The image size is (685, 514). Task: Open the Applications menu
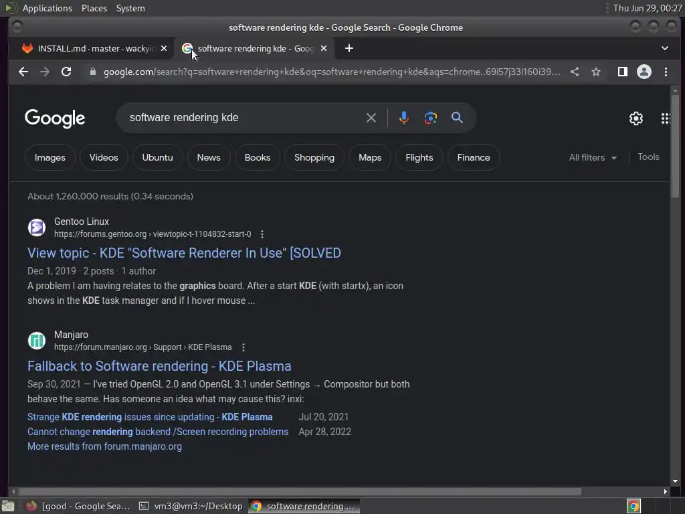click(x=47, y=8)
